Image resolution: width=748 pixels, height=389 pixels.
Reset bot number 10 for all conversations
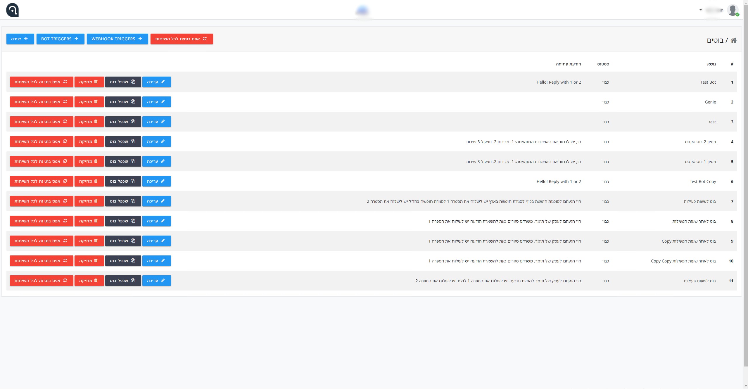click(41, 261)
